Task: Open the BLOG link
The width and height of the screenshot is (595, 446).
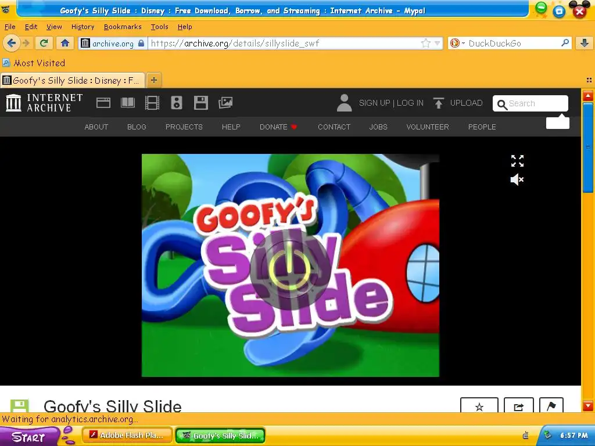Action: coord(137,127)
